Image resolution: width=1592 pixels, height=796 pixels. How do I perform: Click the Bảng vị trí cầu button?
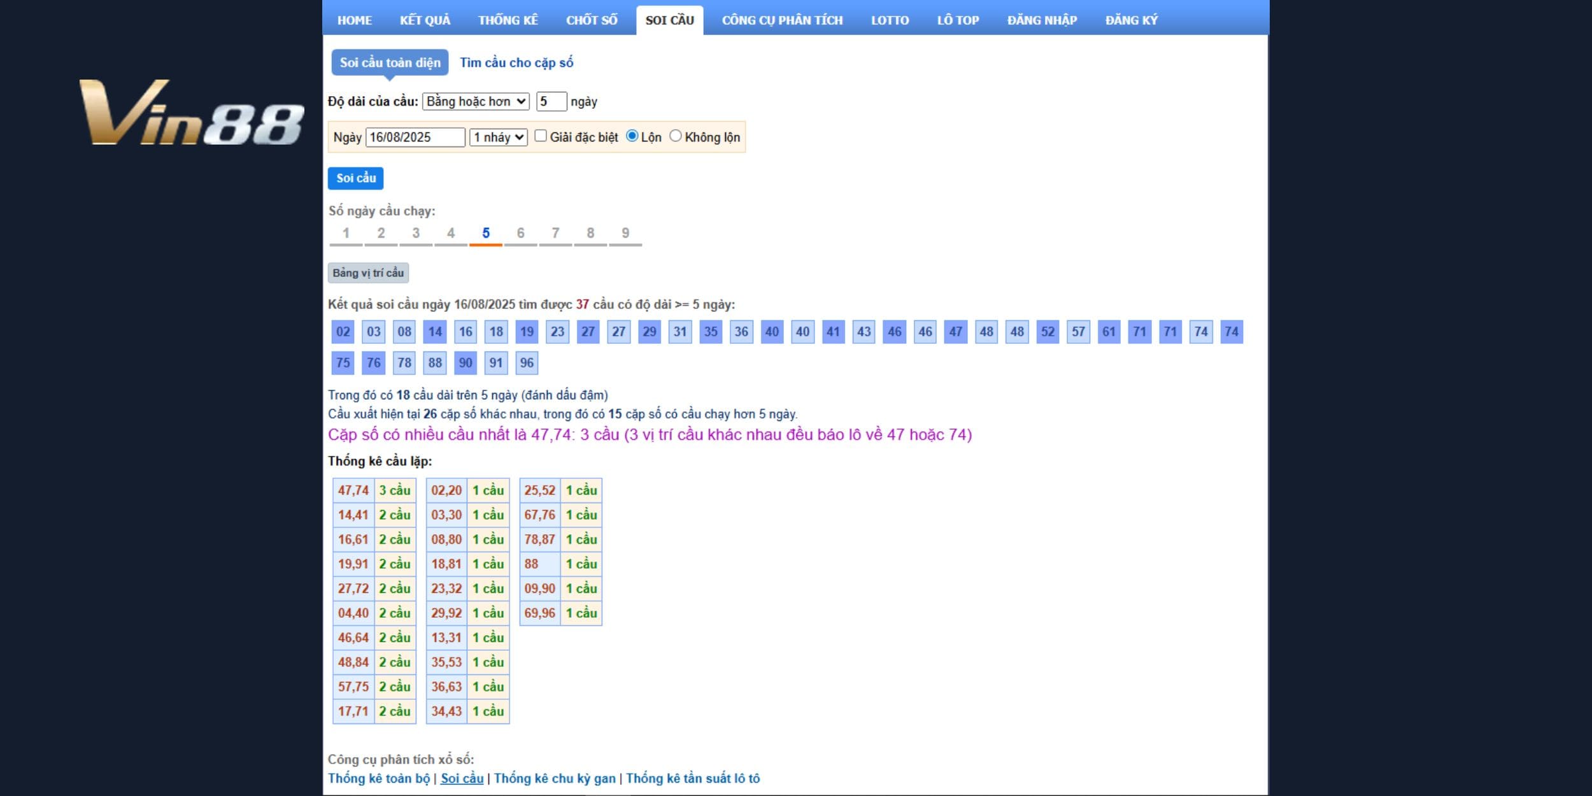click(368, 273)
